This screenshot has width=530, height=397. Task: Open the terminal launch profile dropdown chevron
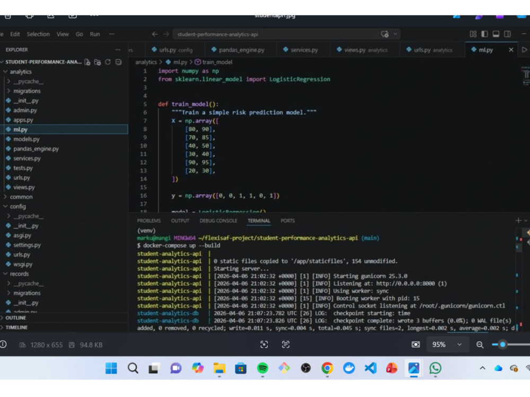526,220
